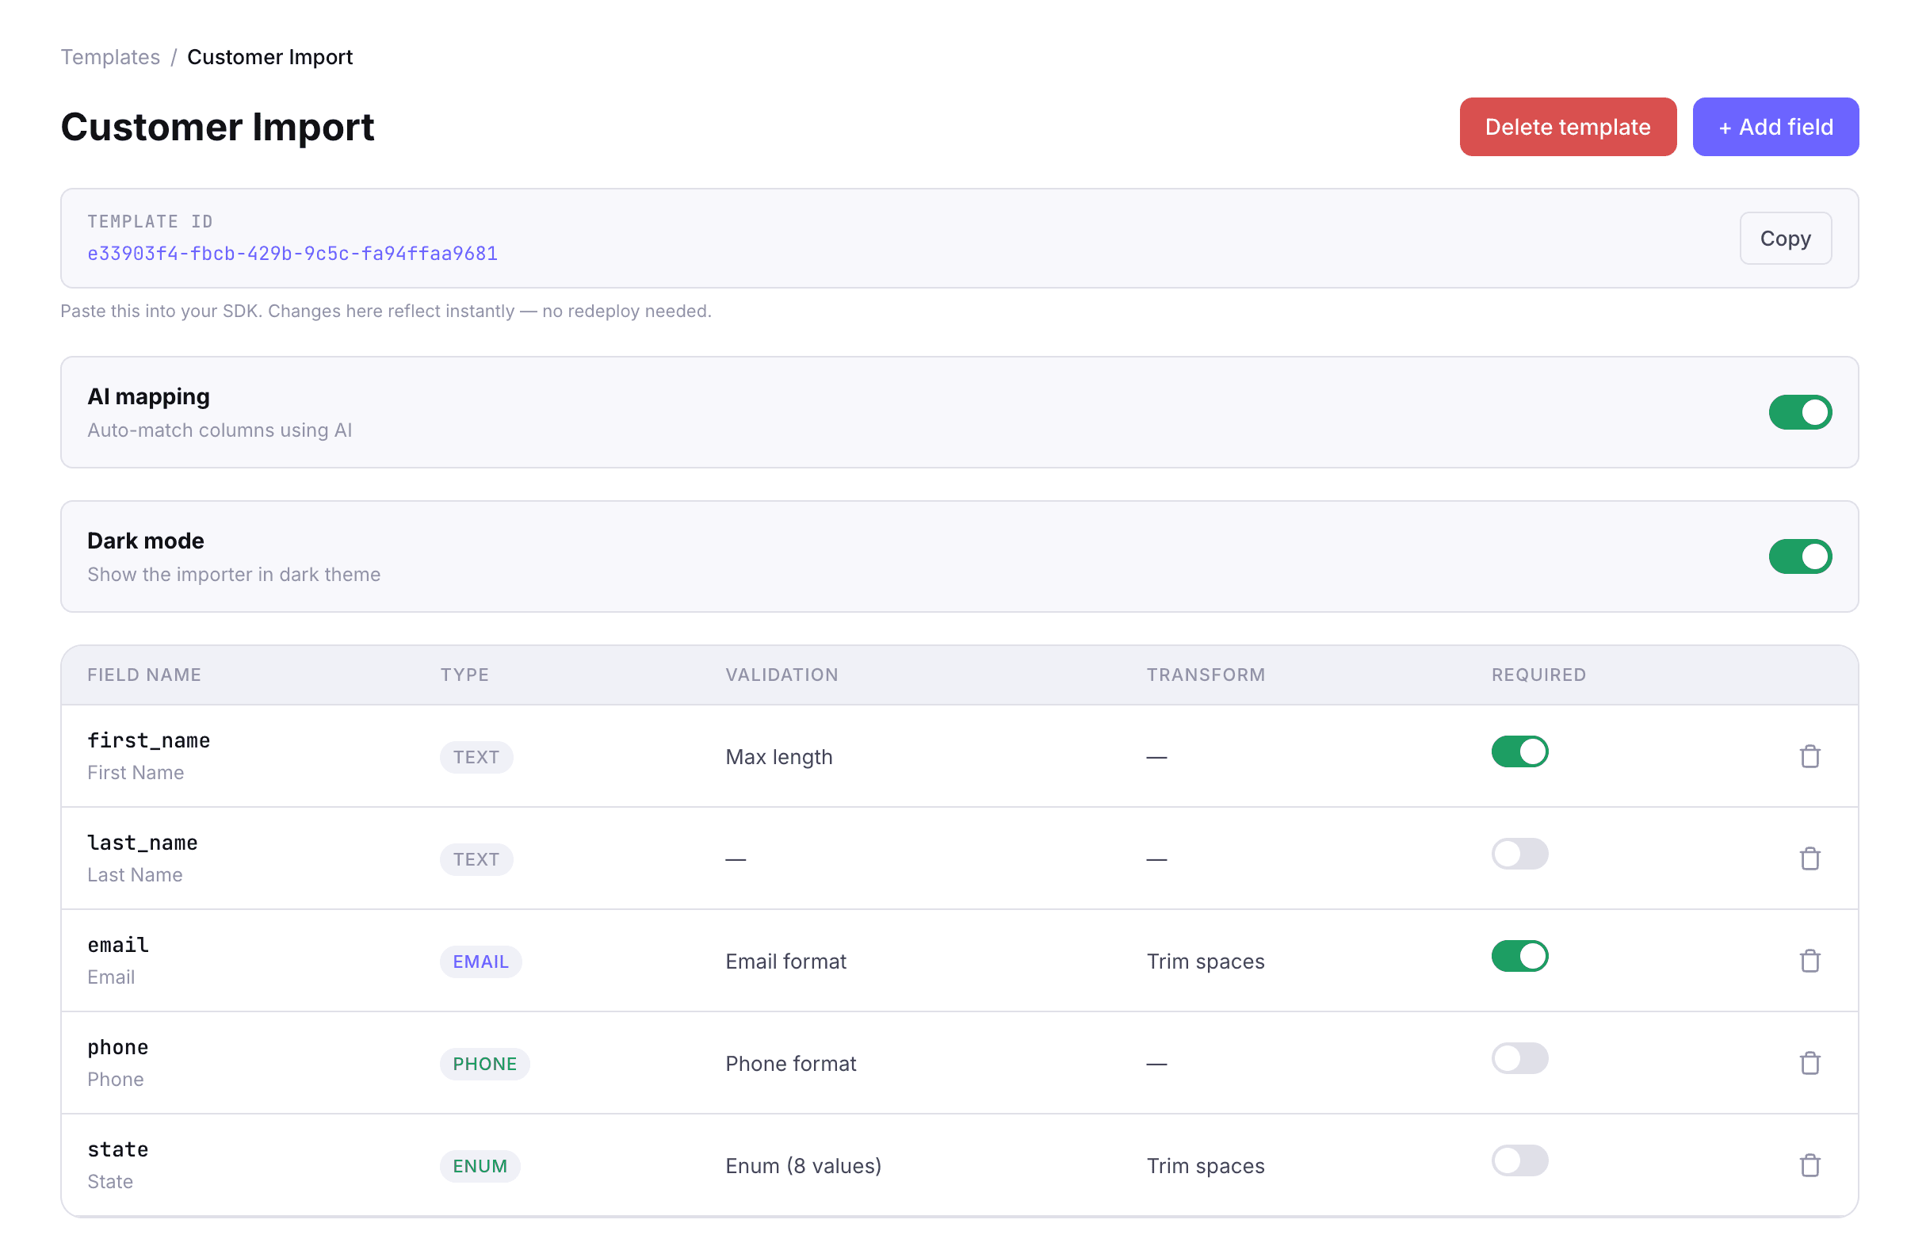Click the phone field name

click(x=119, y=1047)
